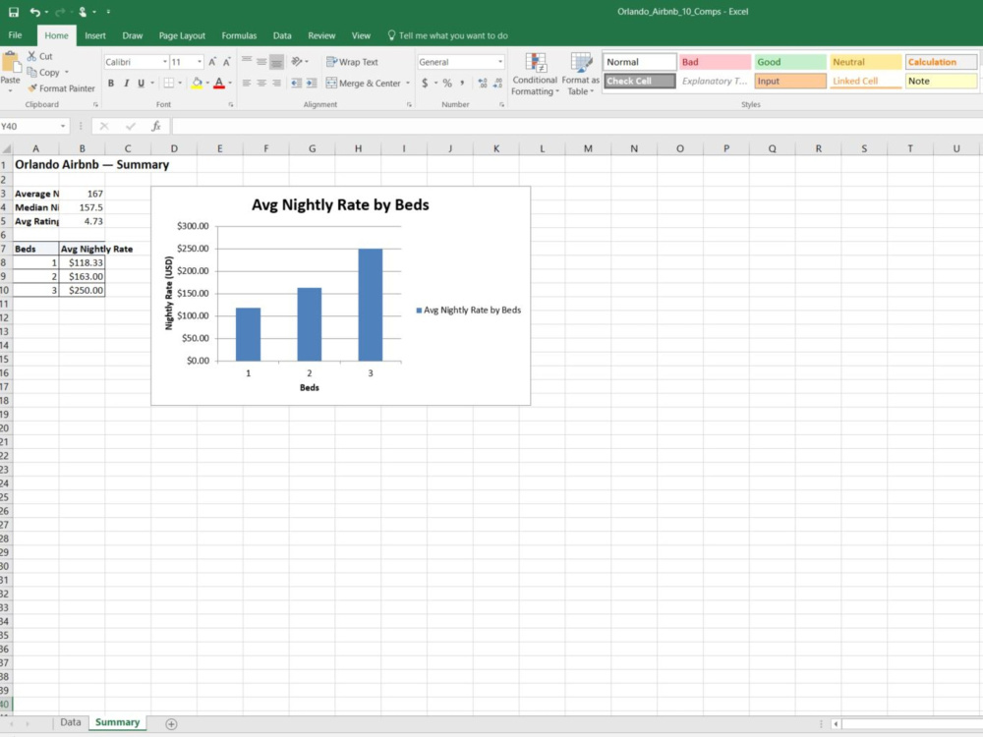Expand the Paste options arrow
Screen dimensions: 983x737
(10, 90)
